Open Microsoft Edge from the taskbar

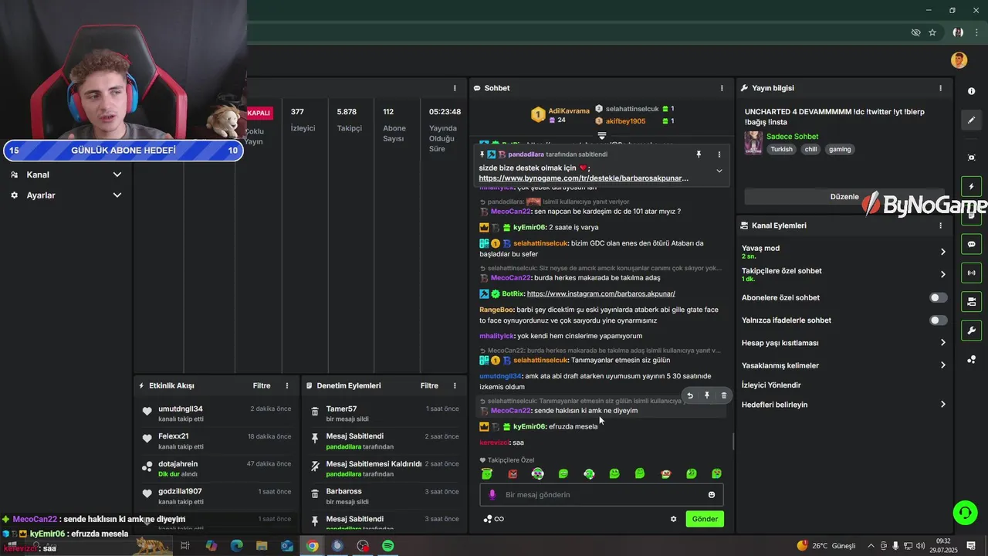pos(236,546)
